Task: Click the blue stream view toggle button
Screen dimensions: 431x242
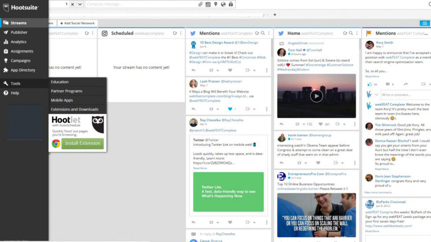Action: pos(425,24)
